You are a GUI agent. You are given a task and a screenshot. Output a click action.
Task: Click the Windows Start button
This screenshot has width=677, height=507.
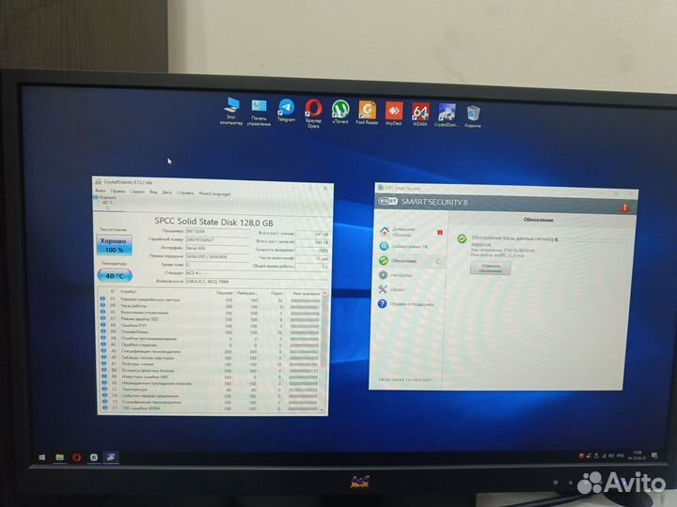(42, 457)
